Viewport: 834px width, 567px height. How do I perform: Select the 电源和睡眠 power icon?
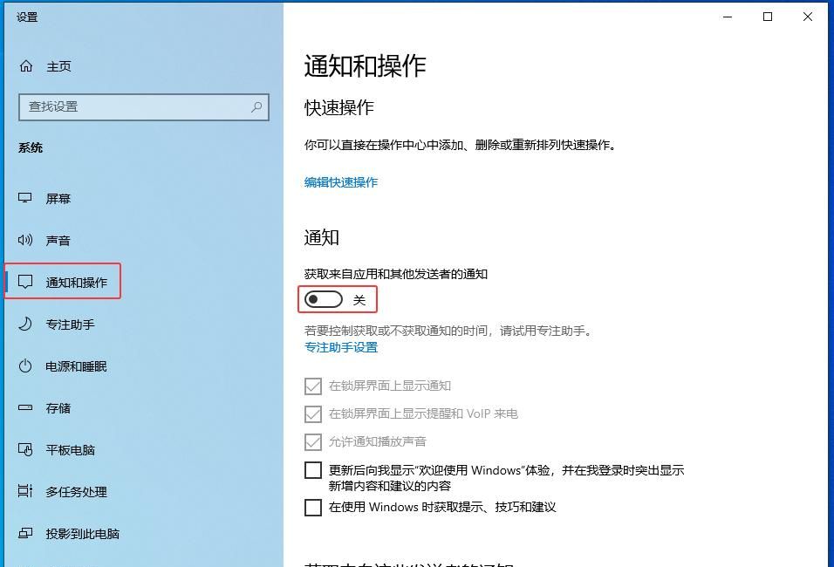coord(24,365)
